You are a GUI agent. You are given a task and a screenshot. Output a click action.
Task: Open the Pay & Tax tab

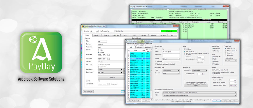click(x=115, y=35)
